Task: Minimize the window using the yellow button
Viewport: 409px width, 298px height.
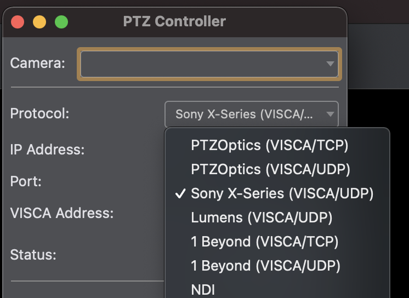Action: click(x=39, y=22)
